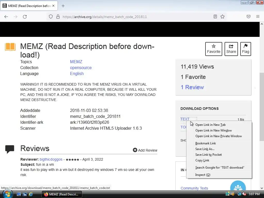This screenshot has height=198, width=264.
Task: Open the MEMZ topic link
Action: (x=76, y=62)
